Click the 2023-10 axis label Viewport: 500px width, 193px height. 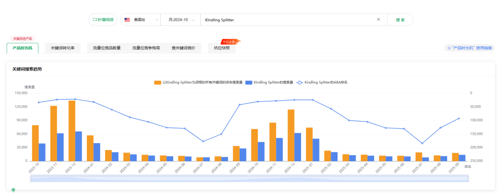[x=35, y=168]
